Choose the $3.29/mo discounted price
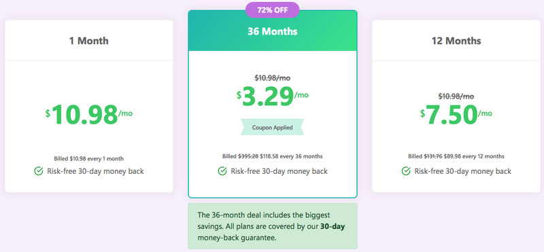This screenshot has height=252, width=544. (x=273, y=96)
